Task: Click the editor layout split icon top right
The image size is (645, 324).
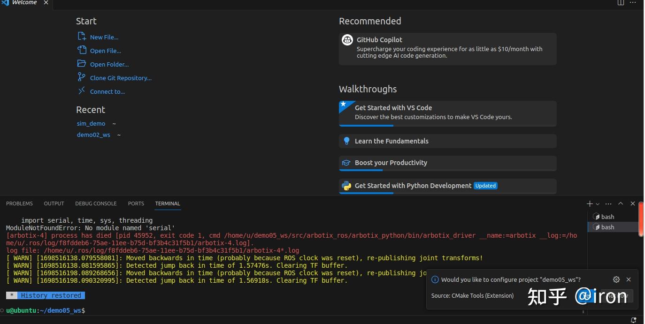Action: point(620,3)
